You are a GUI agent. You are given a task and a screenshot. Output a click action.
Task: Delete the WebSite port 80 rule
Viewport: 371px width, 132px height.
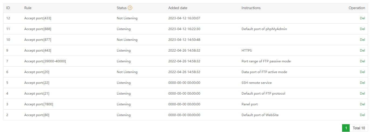coord(362,115)
